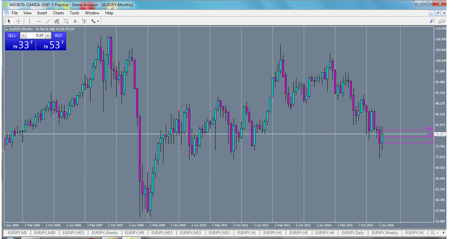450x239 pixels.
Task: Switch to the EURJPY,Weekly tab
Action: pyautogui.click(x=104, y=233)
